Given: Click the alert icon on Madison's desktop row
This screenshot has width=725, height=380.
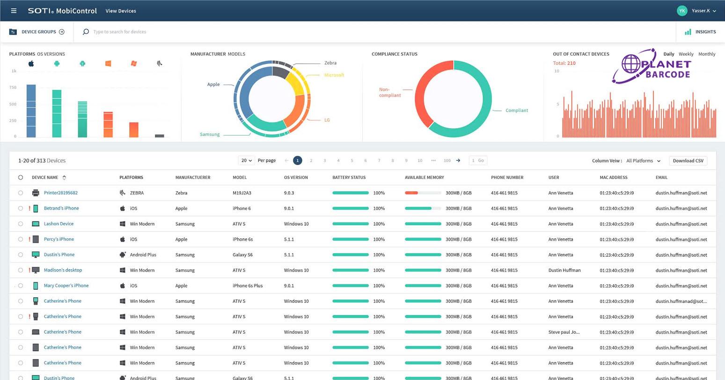Looking at the screenshot, I should [29, 270].
